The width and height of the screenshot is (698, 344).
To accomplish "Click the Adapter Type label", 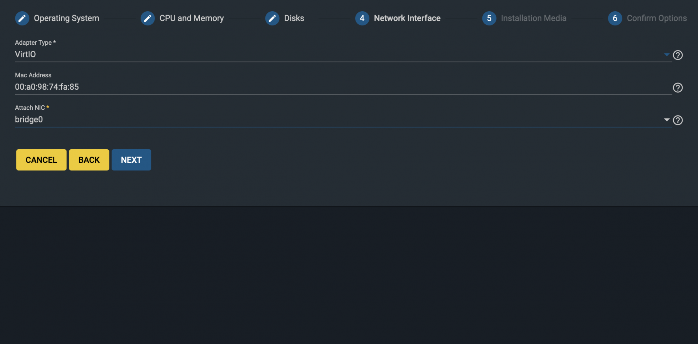I will 35,43.
